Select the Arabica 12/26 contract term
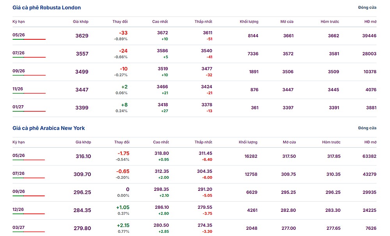This screenshot has width=390, height=236. [x=19, y=209]
